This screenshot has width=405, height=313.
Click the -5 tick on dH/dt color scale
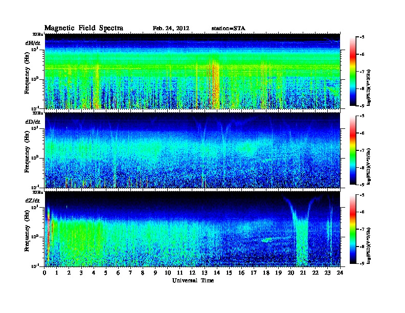pyautogui.click(x=363, y=37)
